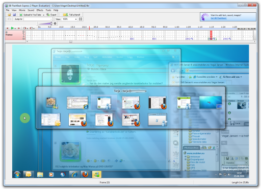Open the Upload to YouTube dropdown arrow

tap(44, 15)
